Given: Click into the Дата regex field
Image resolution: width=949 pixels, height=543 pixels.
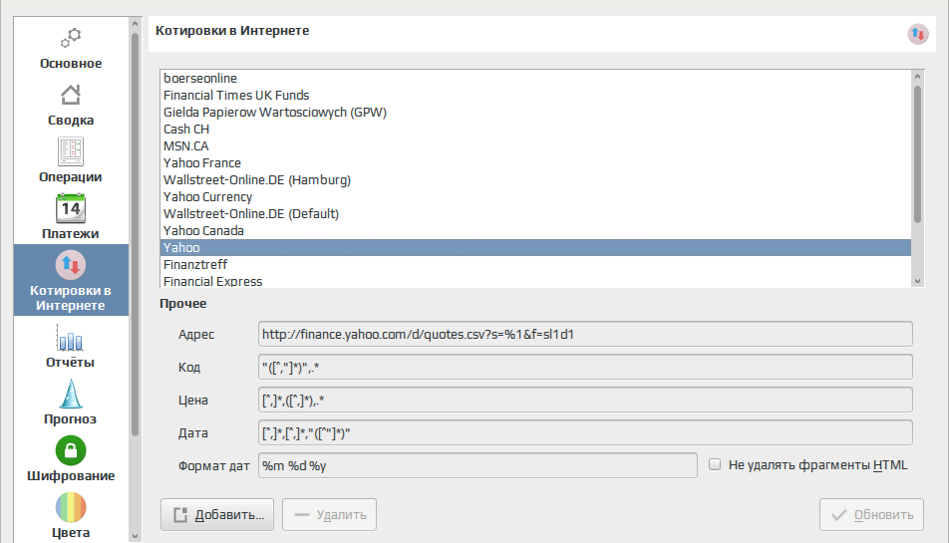Looking at the screenshot, I should (585, 432).
